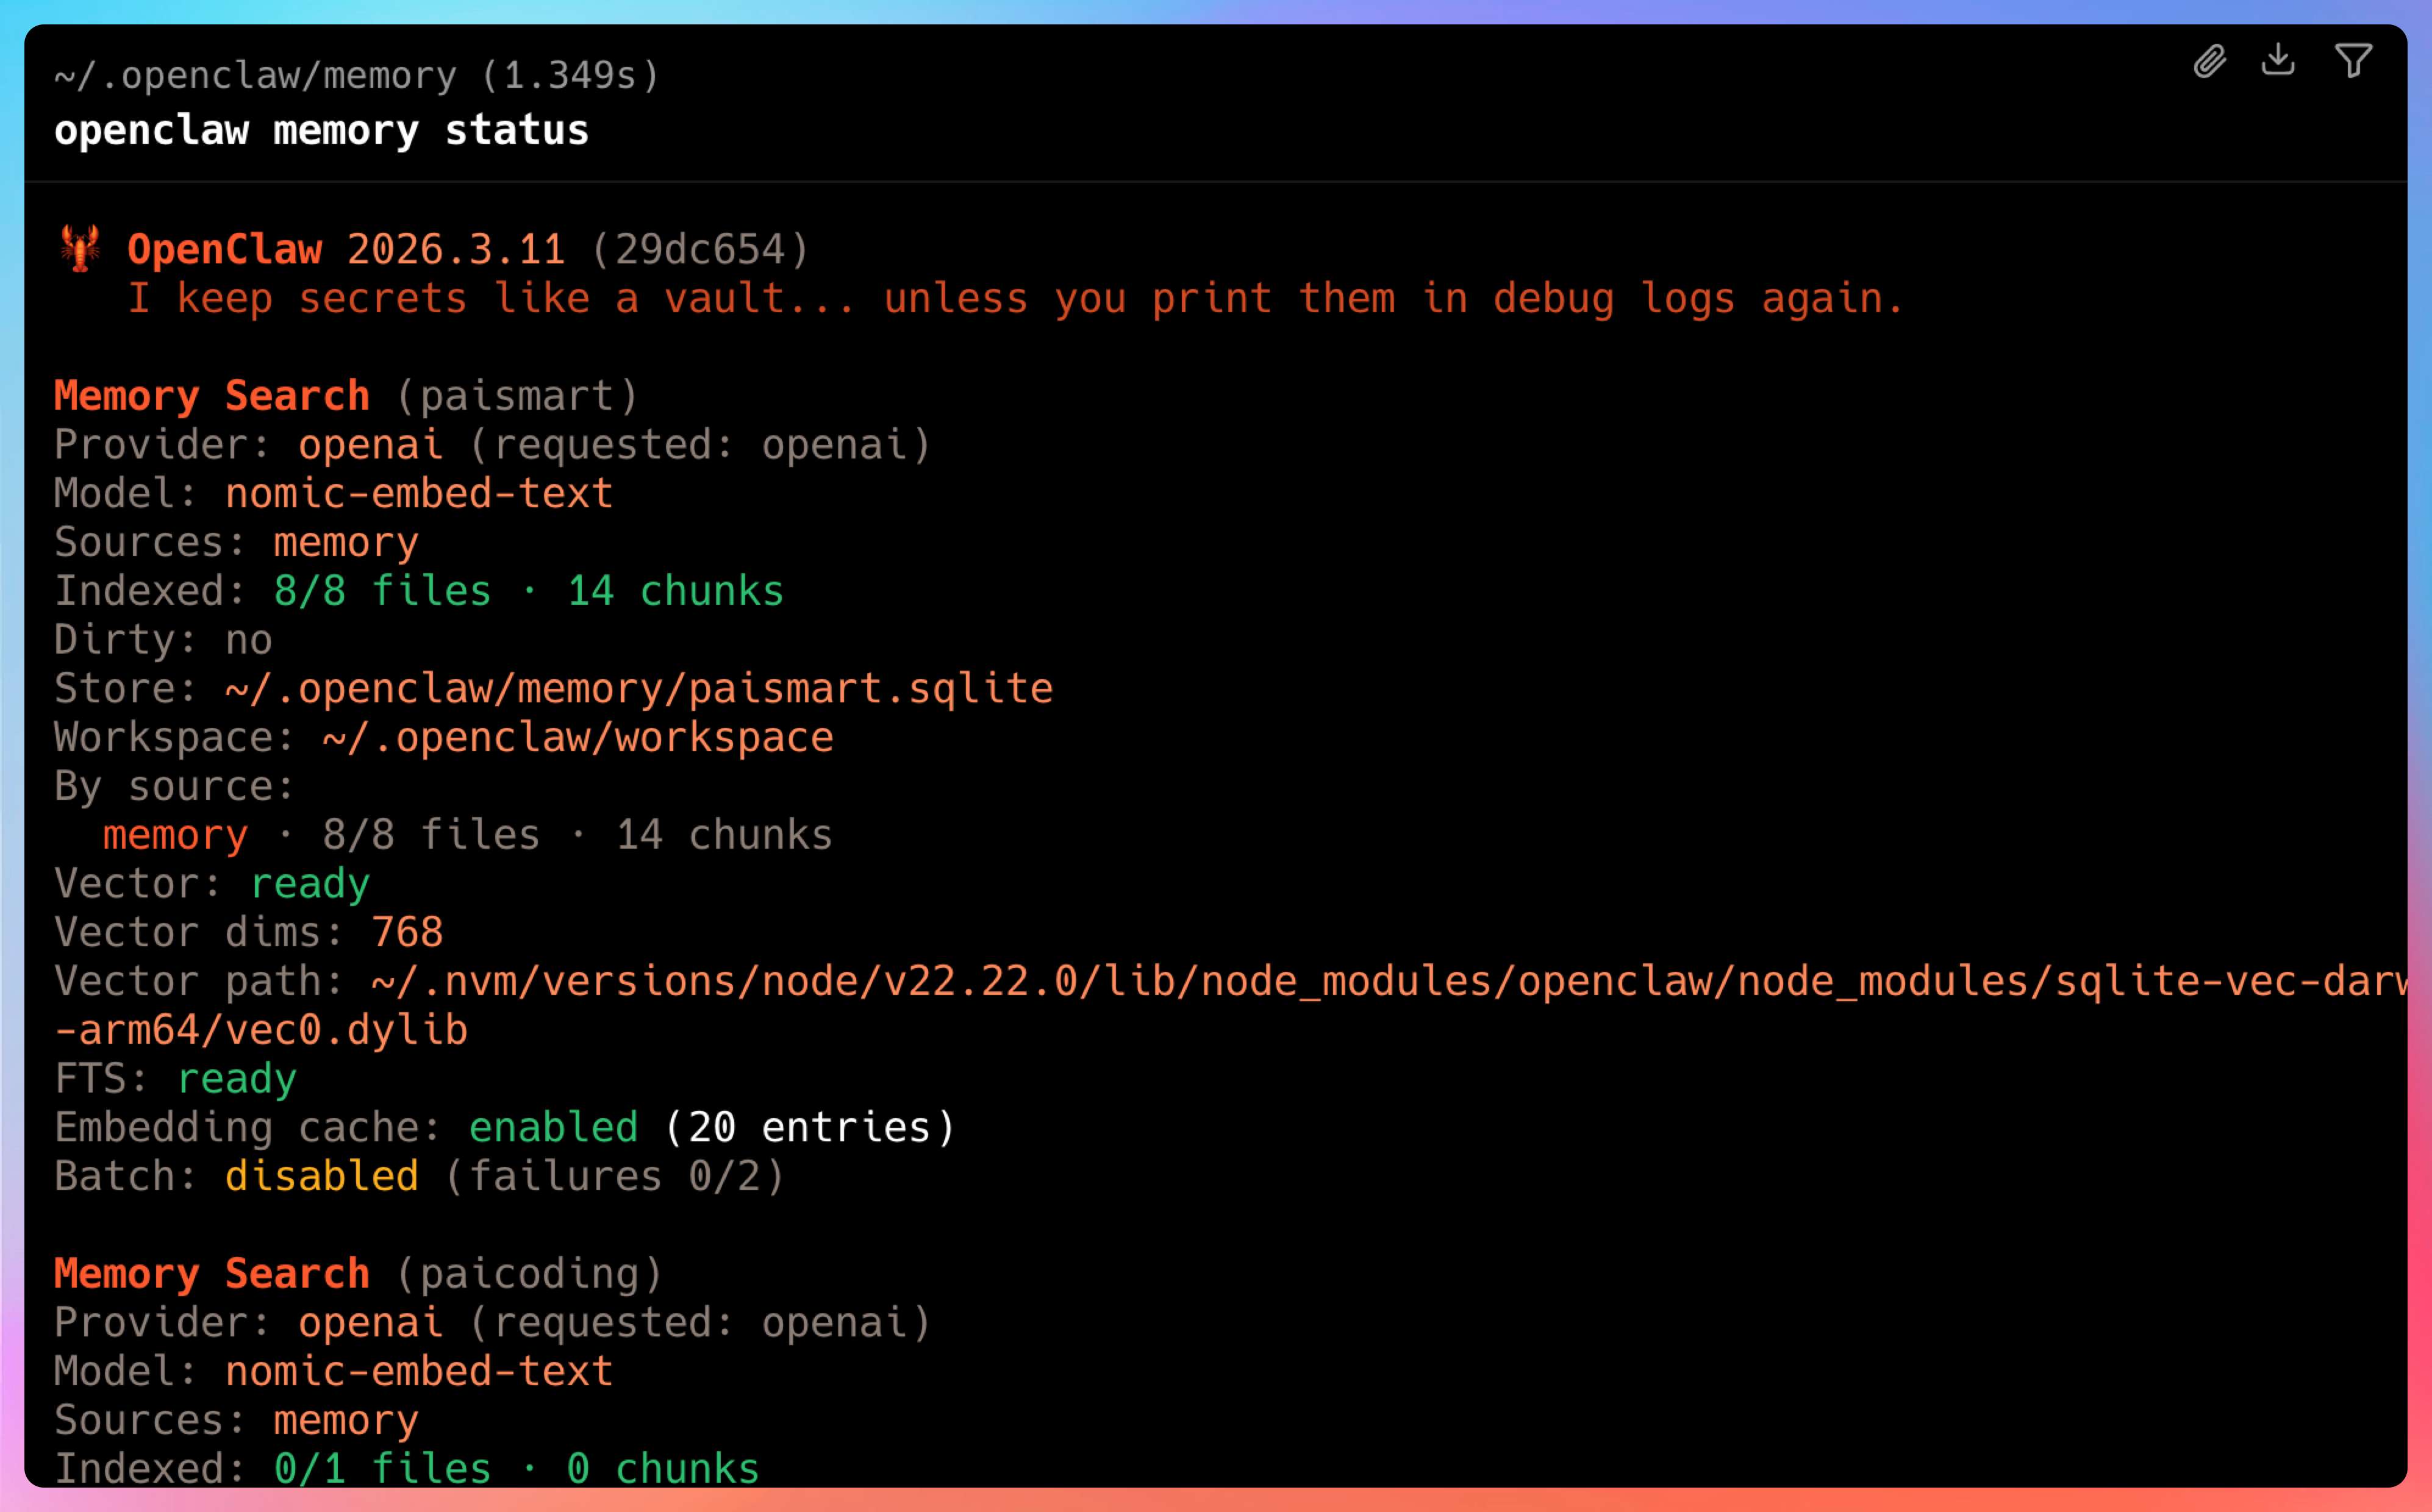Click the download block output icon
The image size is (2432, 1512).
coord(2278,60)
